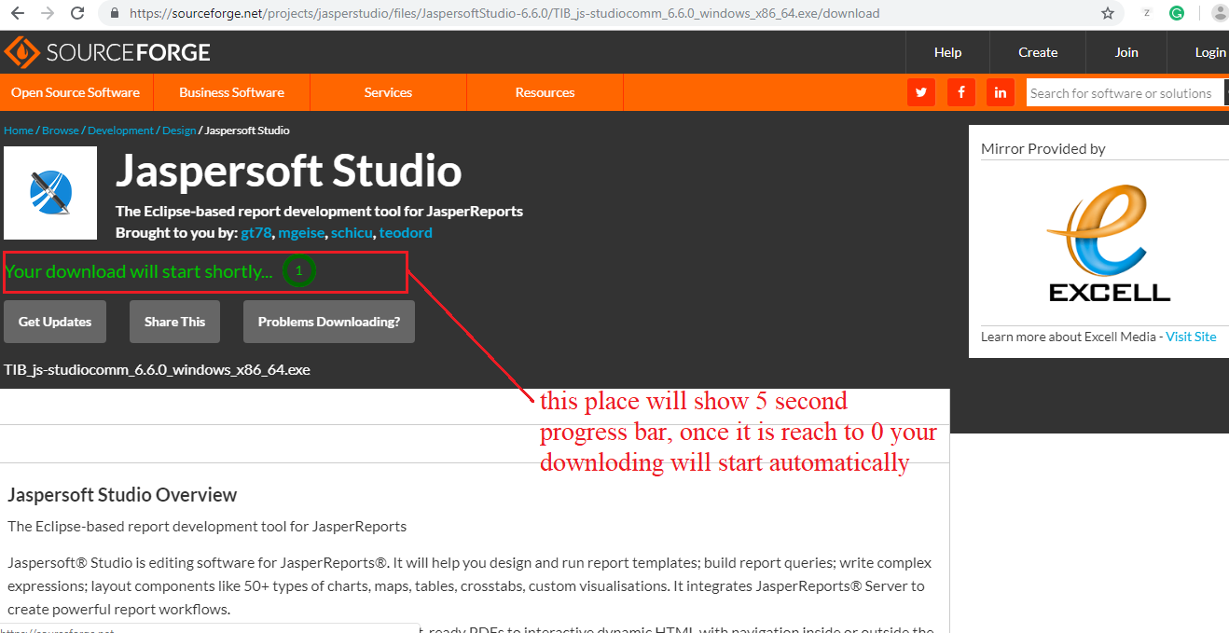Open SourceForge LinkedIn icon
The width and height of the screenshot is (1229, 633).
click(1001, 92)
